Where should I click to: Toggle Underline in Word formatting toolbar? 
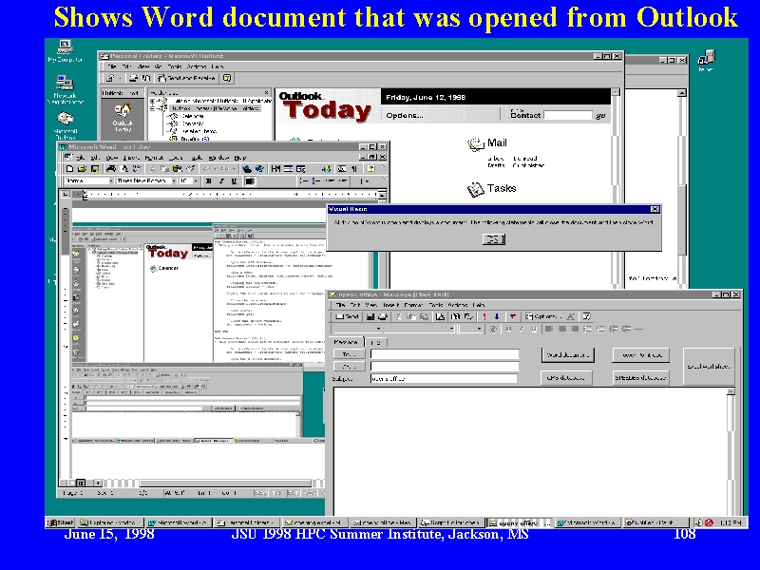pyautogui.click(x=234, y=181)
